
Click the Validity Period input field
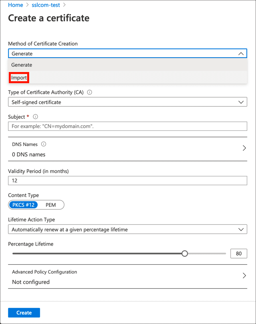127,180
